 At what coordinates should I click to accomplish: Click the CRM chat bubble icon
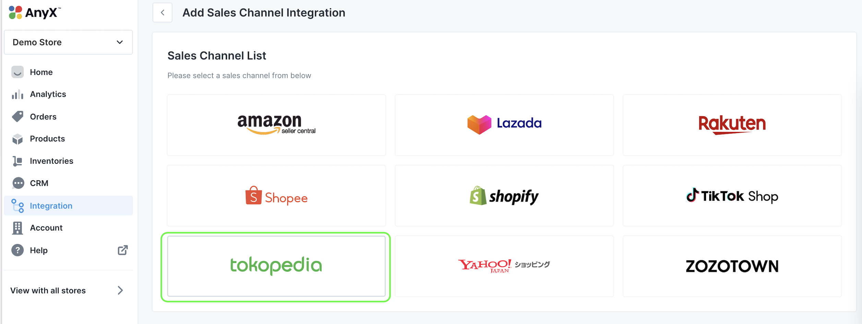(18, 183)
